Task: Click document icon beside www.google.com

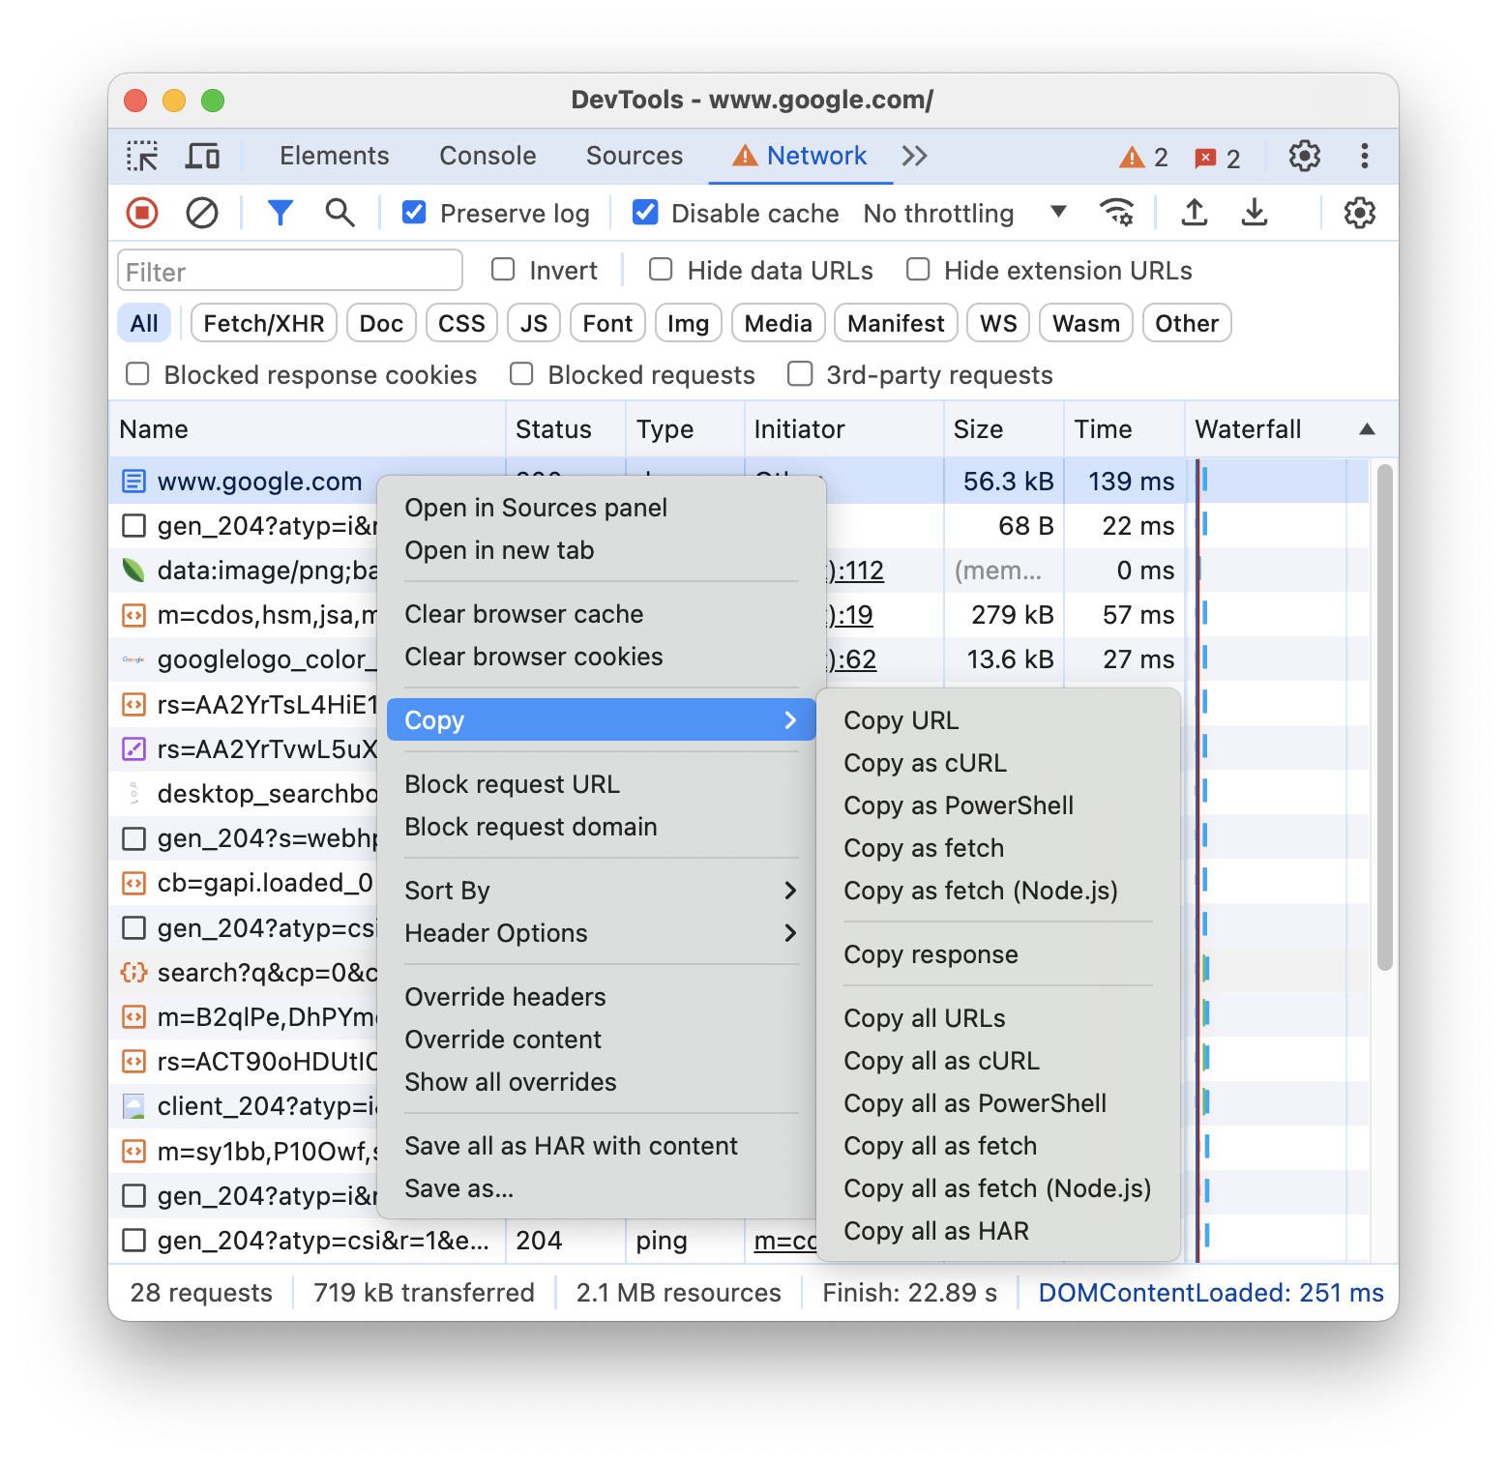Action: pyautogui.click(x=133, y=482)
